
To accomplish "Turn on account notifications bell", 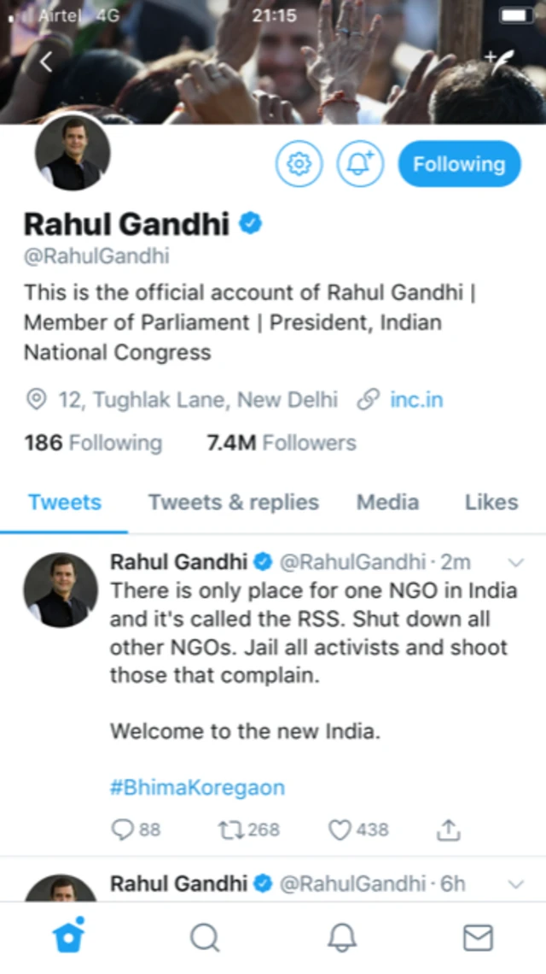I will [360, 163].
